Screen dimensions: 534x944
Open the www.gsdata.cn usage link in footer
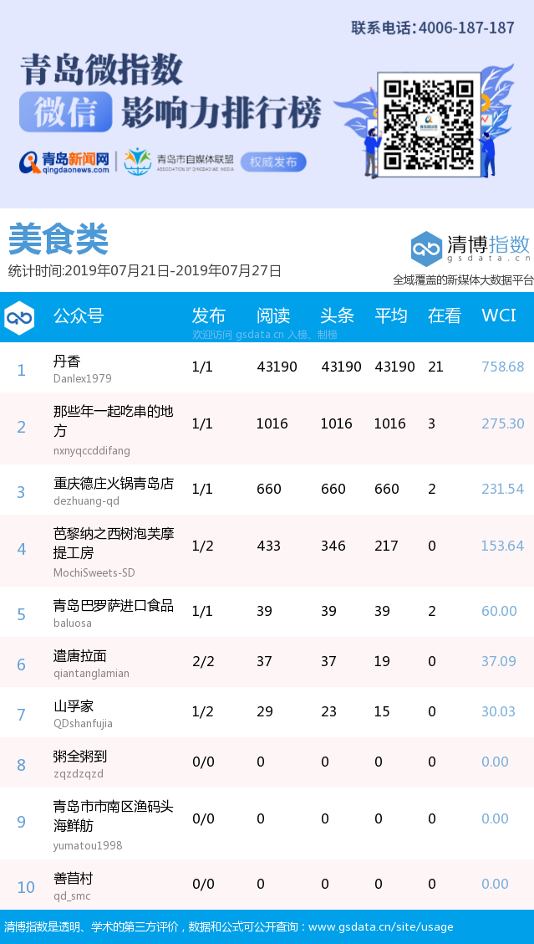pos(380,926)
